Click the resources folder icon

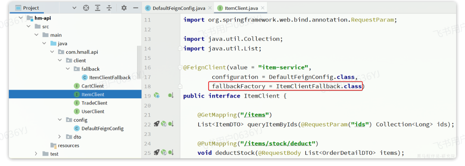(53, 145)
